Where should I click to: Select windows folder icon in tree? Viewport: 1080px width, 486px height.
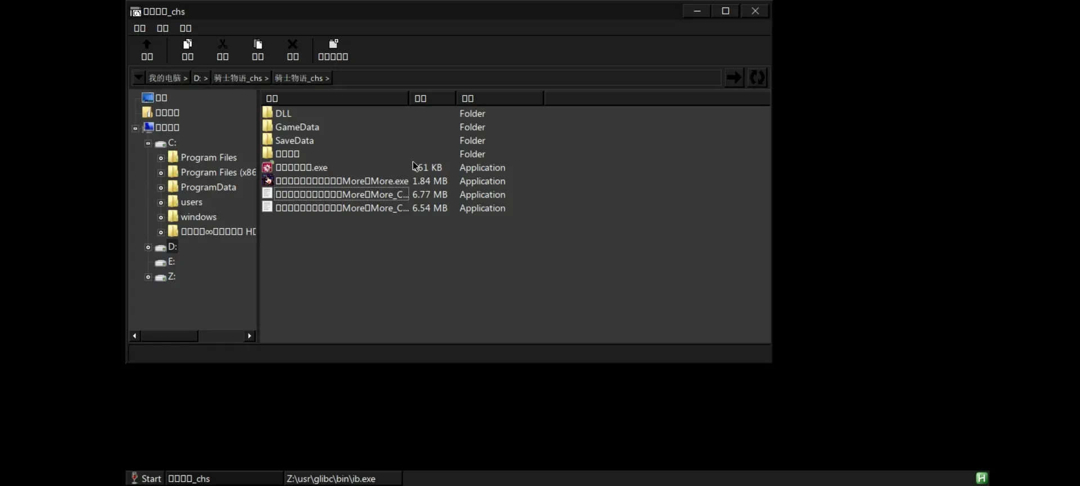coord(173,217)
